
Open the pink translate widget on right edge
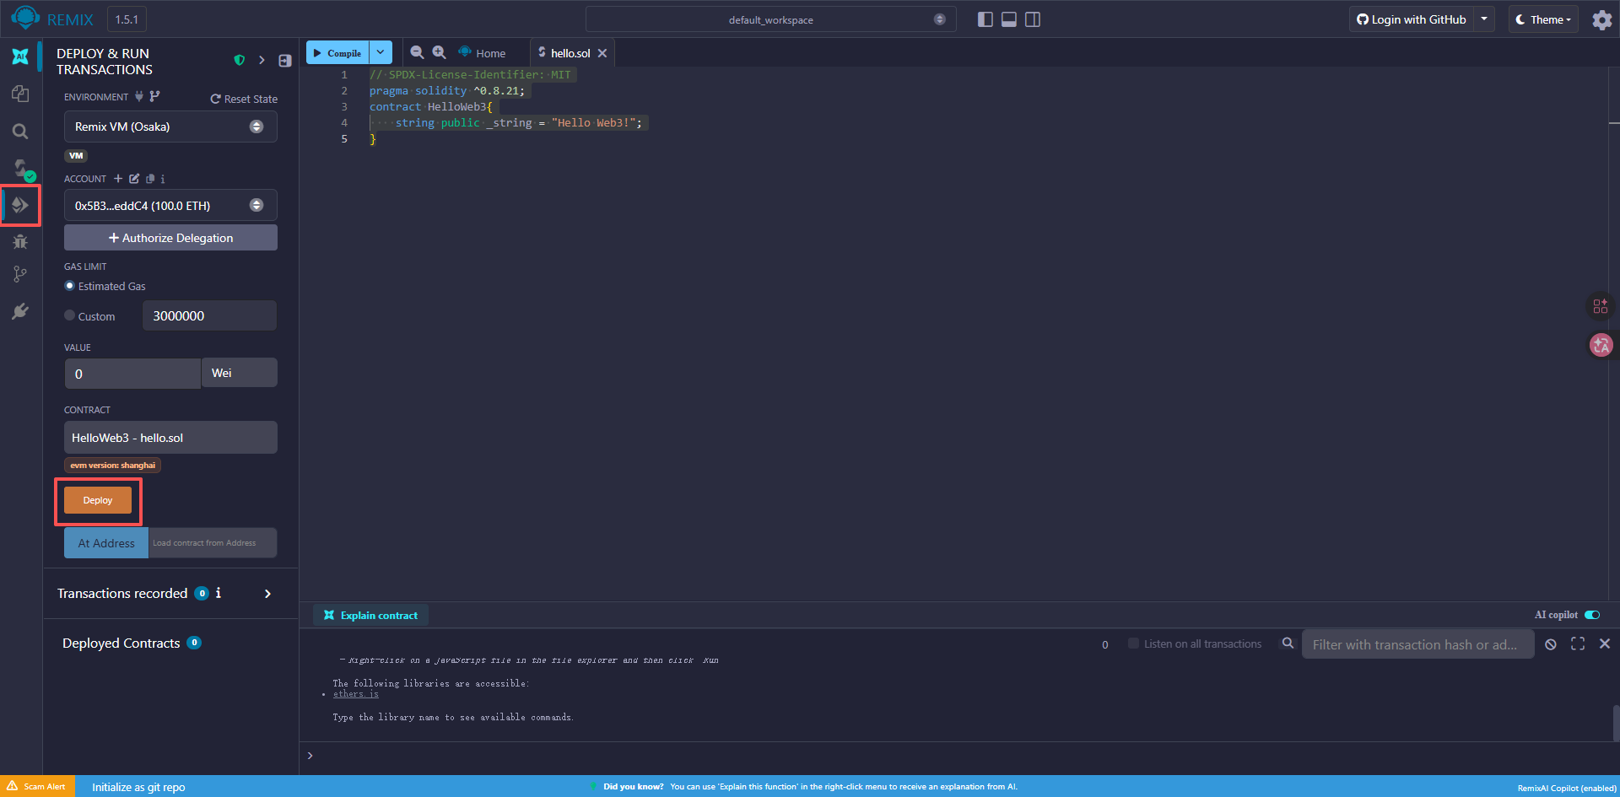pyautogui.click(x=1601, y=345)
